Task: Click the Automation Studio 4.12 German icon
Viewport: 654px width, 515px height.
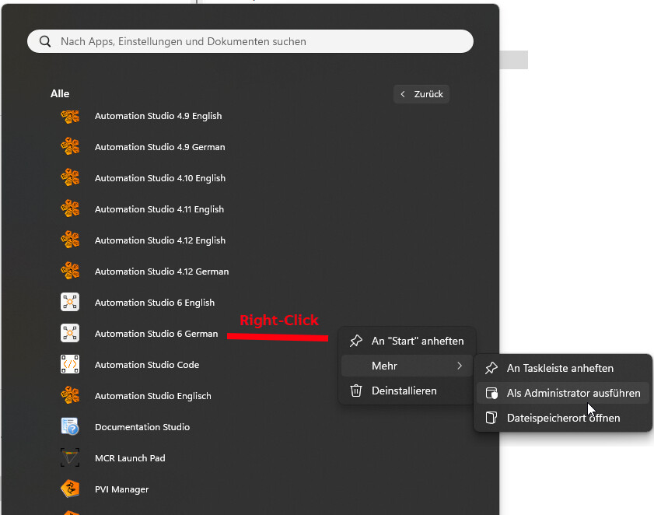Action: coord(70,272)
